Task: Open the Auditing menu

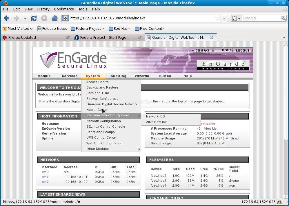Action: (x=118, y=76)
